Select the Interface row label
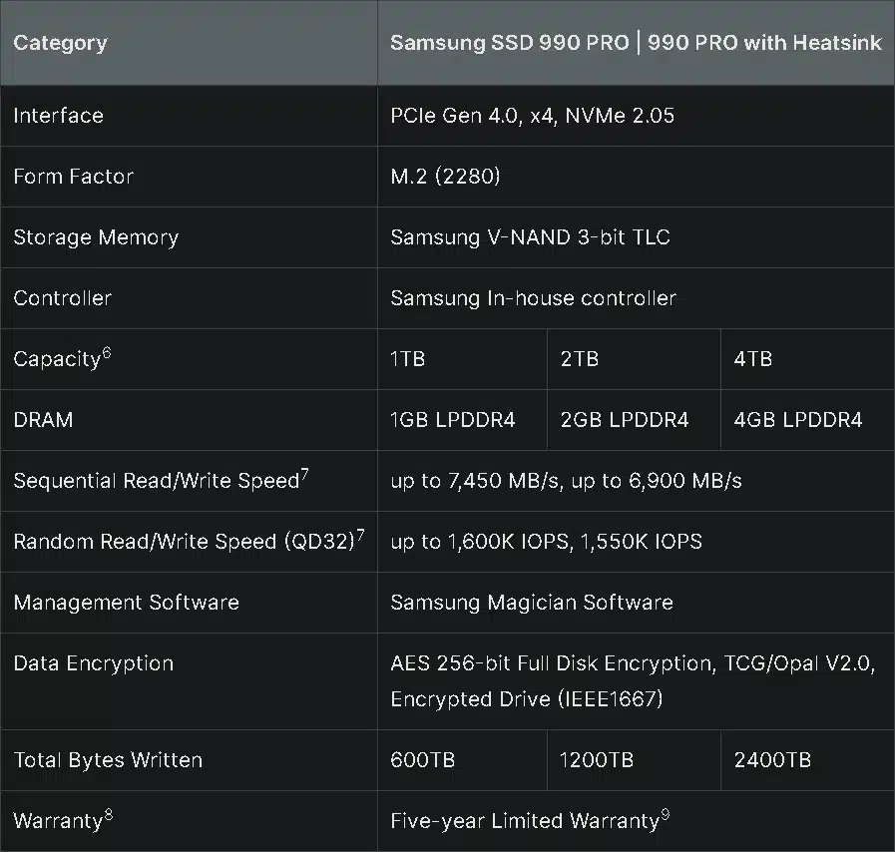The image size is (895, 852). [58, 116]
